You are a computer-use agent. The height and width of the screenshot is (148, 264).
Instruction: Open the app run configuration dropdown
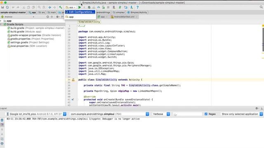(71, 7)
